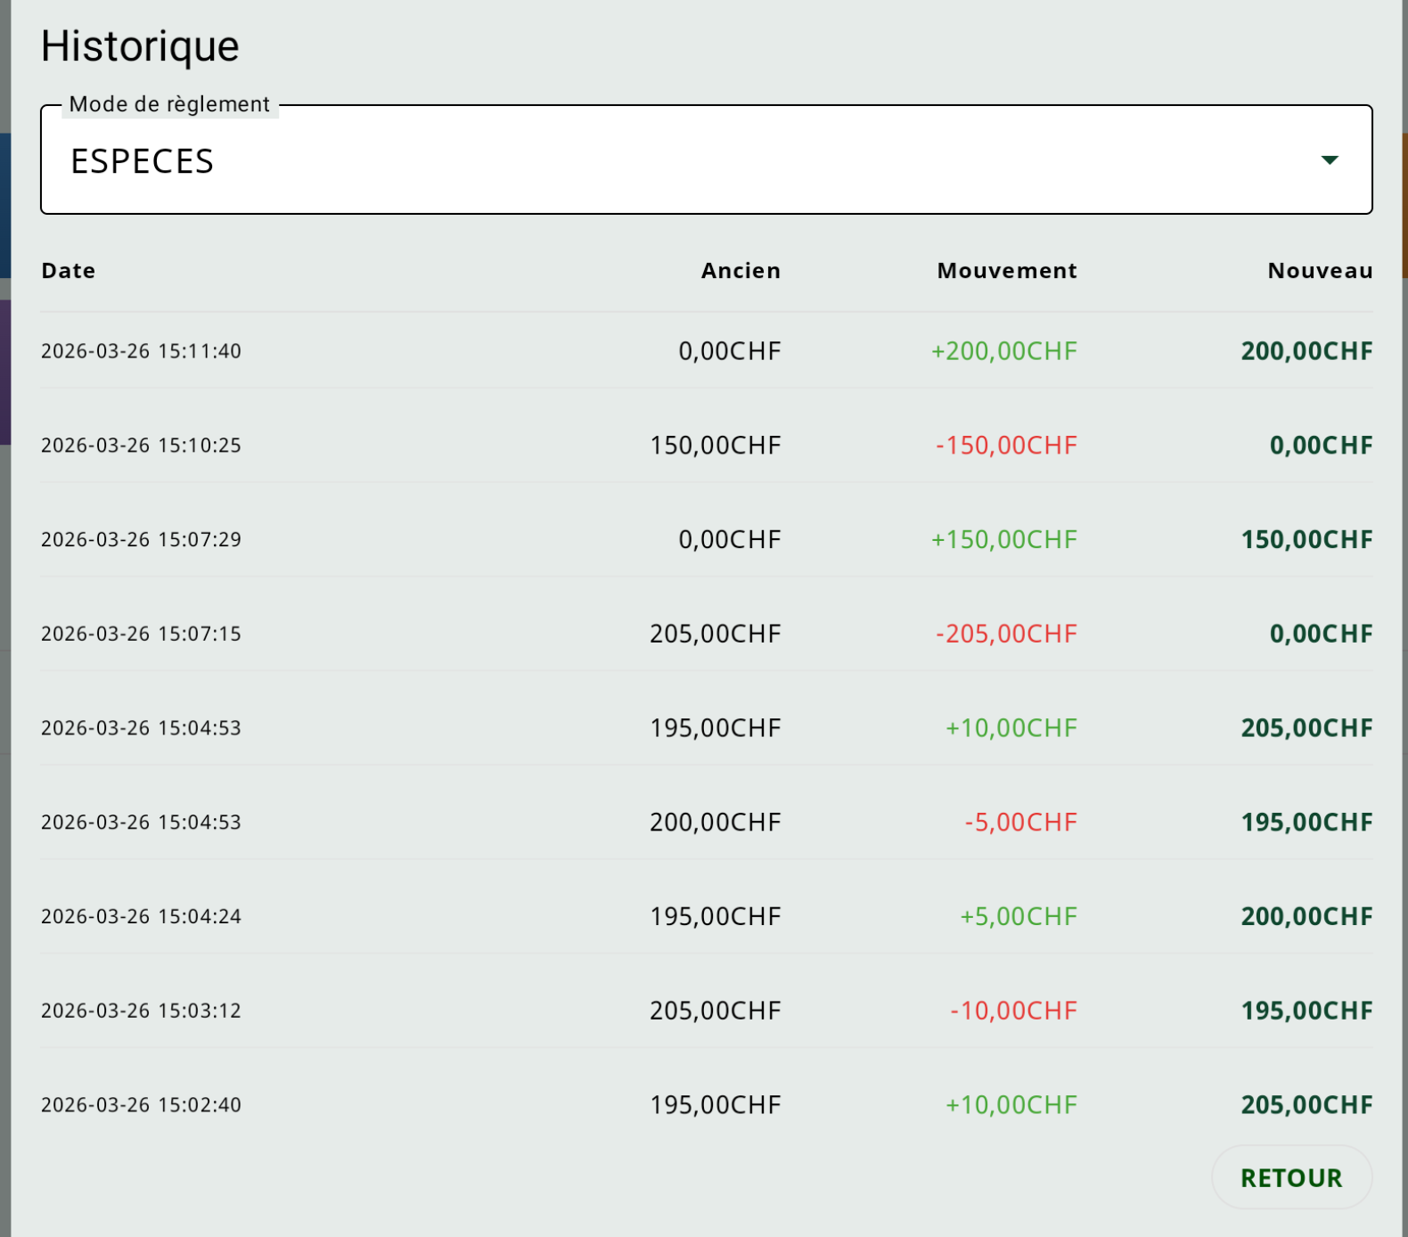Click the Date column header

[x=69, y=271]
